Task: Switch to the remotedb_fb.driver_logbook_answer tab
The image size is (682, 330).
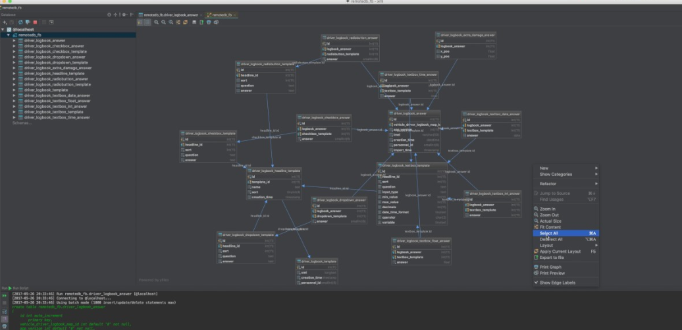Action: (170, 14)
